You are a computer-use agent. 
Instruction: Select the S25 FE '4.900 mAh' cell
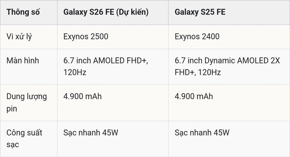[194, 97]
